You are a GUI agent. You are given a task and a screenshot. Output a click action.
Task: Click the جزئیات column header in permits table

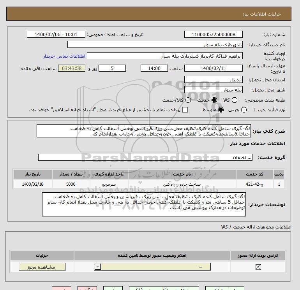tap(42, 255)
